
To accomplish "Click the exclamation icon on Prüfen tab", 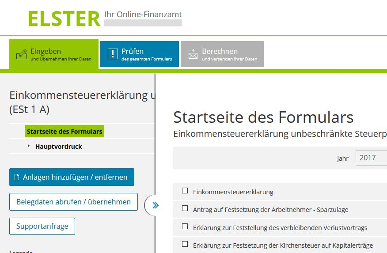I will pos(113,54).
